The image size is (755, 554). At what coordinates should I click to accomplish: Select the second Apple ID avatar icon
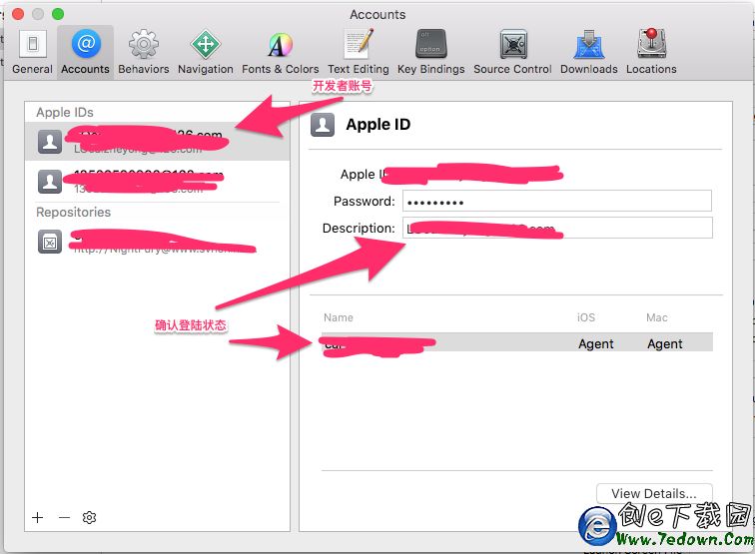50,182
